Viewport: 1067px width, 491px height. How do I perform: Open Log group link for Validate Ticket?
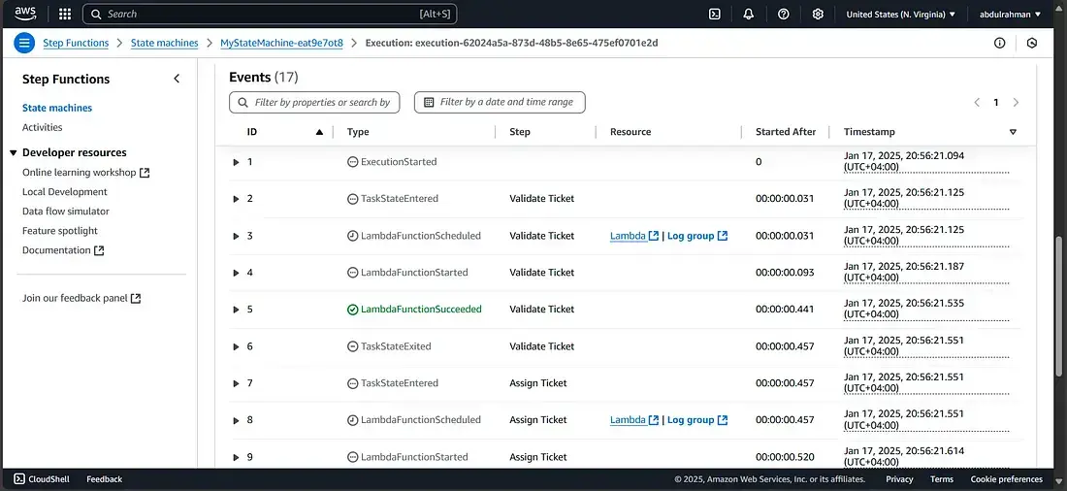(x=697, y=237)
